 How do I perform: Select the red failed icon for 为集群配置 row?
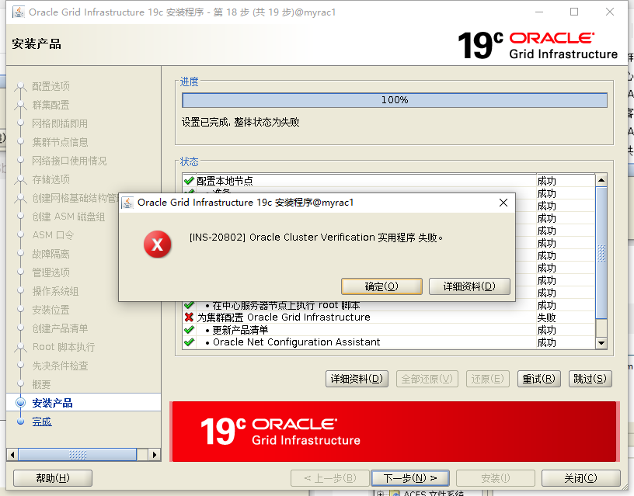[x=189, y=317]
